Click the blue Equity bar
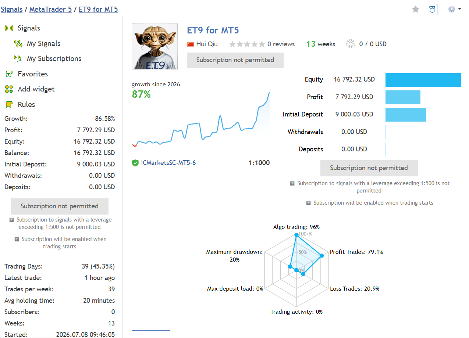 click(423, 80)
